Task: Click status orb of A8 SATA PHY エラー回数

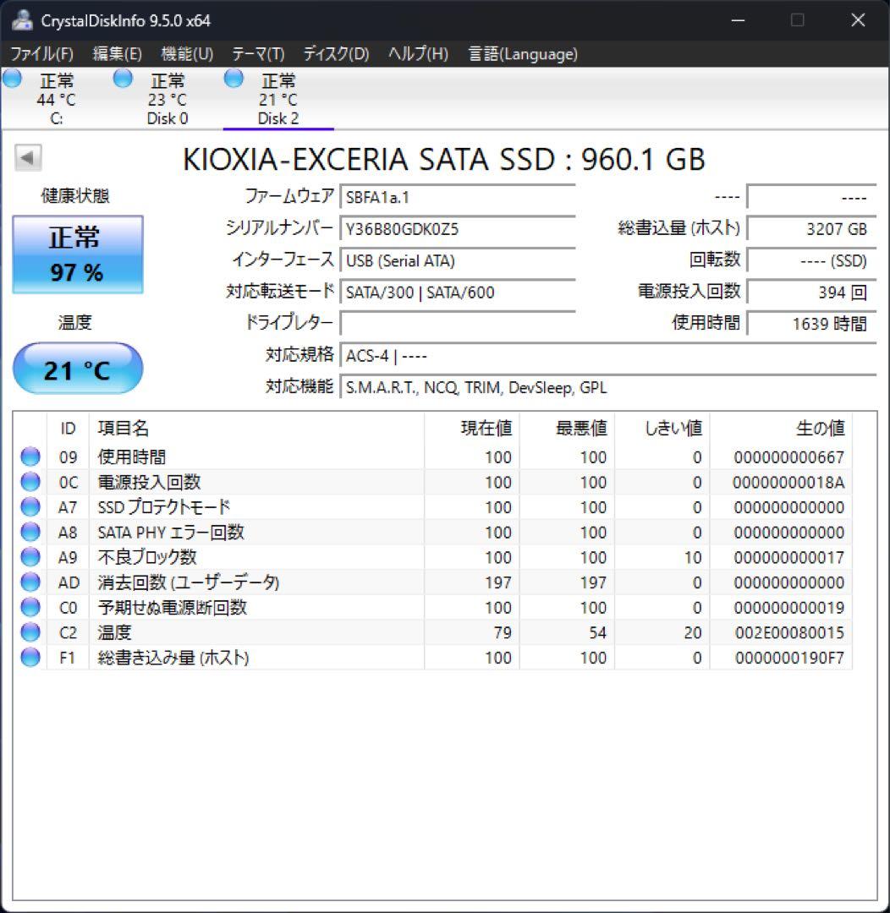Action: [x=30, y=532]
